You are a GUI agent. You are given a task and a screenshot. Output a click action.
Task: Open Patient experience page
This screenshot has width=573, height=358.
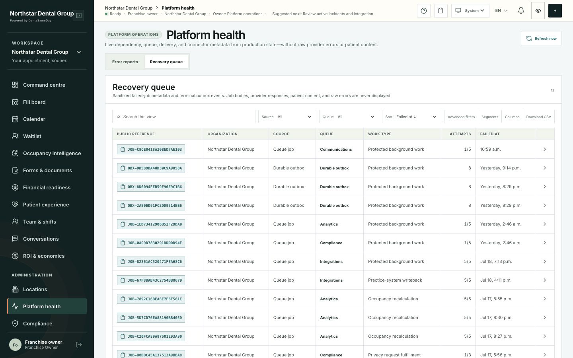(47, 204)
